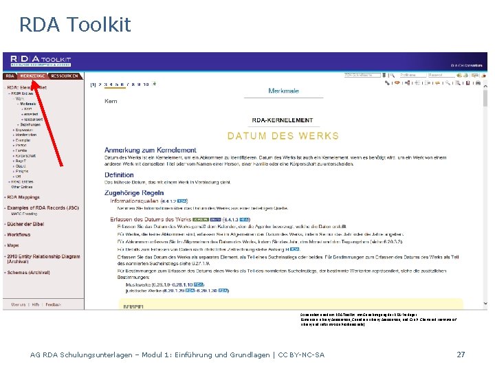Click the scrollbar up arrow
This screenshot has height=371, width=495.
coord(485,86)
